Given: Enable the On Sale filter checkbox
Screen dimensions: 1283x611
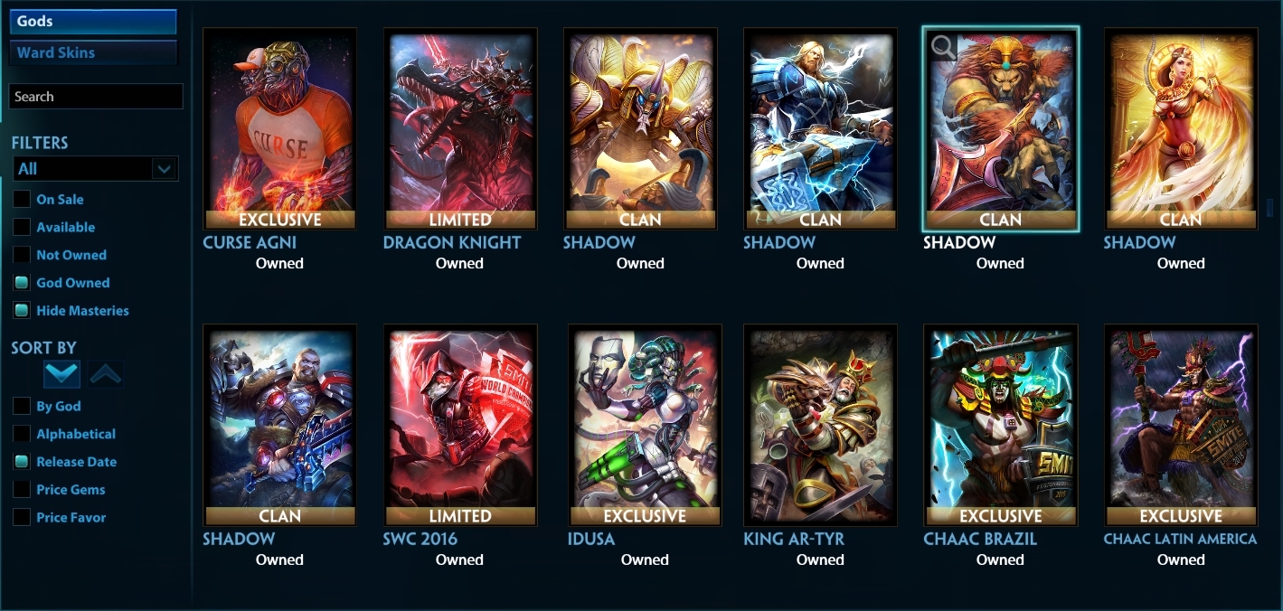Looking at the screenshot, I should (22, 199).
